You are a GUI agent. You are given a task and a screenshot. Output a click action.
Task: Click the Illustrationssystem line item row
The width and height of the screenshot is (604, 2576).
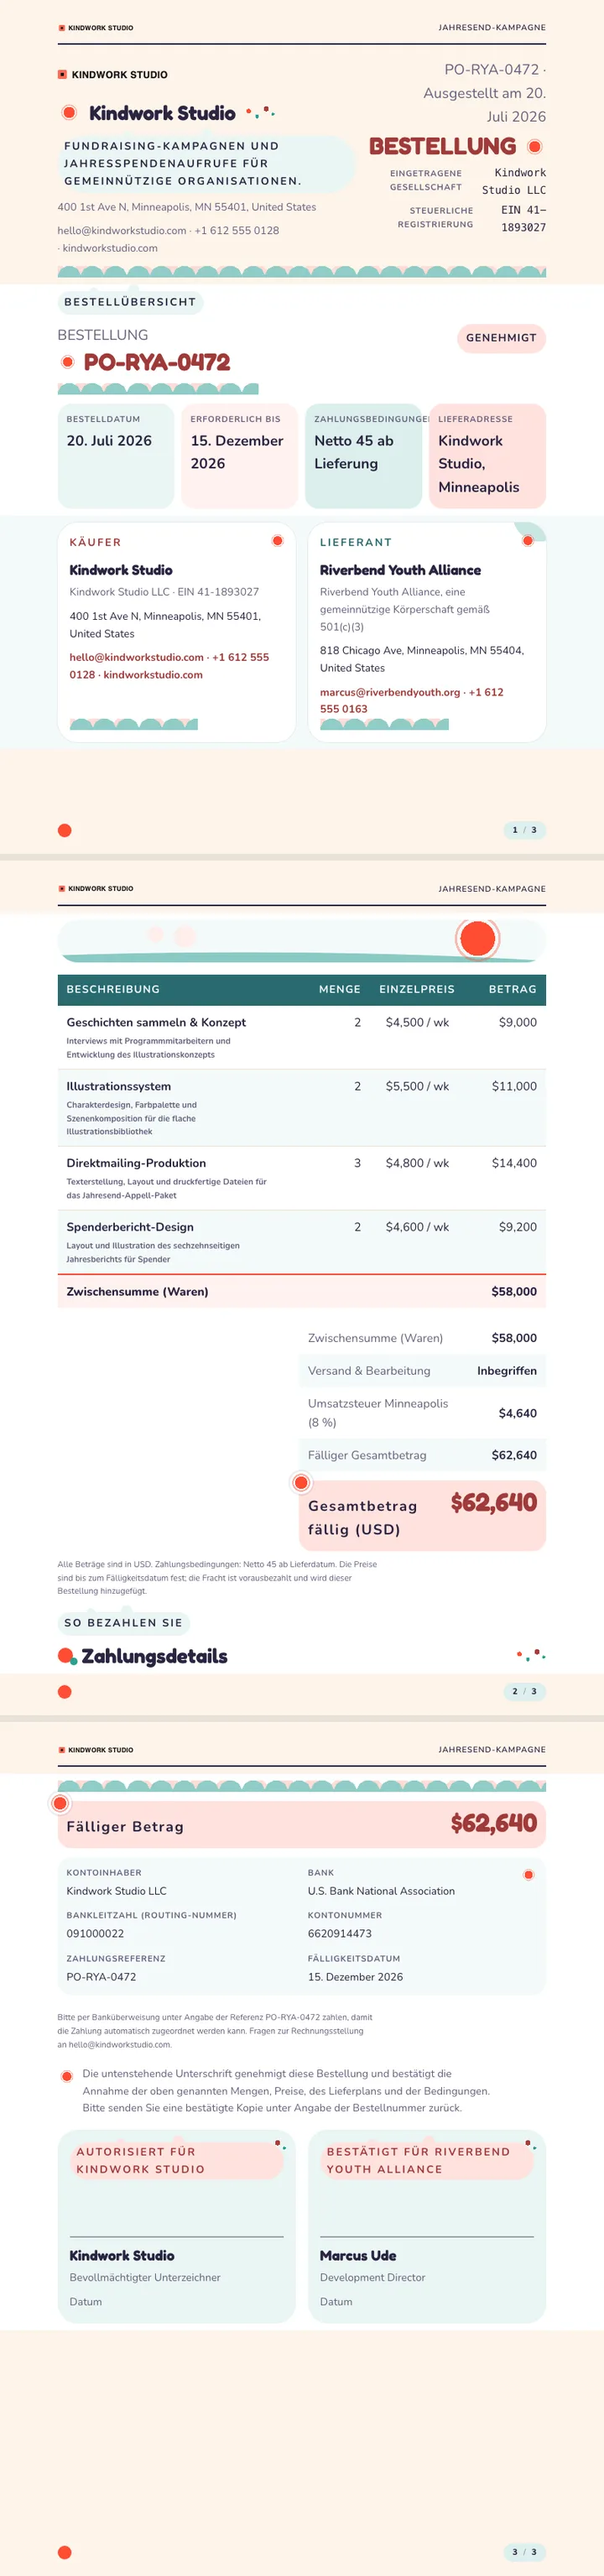click(302, 1108)
